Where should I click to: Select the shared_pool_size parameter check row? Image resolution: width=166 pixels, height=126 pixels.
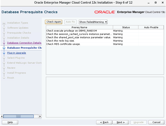click(x=105, y=37)
